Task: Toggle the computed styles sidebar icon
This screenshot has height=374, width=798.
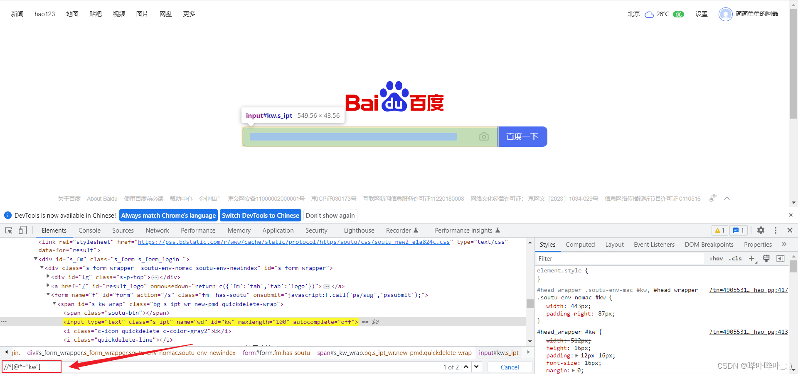Action: [x=781, y=258]
